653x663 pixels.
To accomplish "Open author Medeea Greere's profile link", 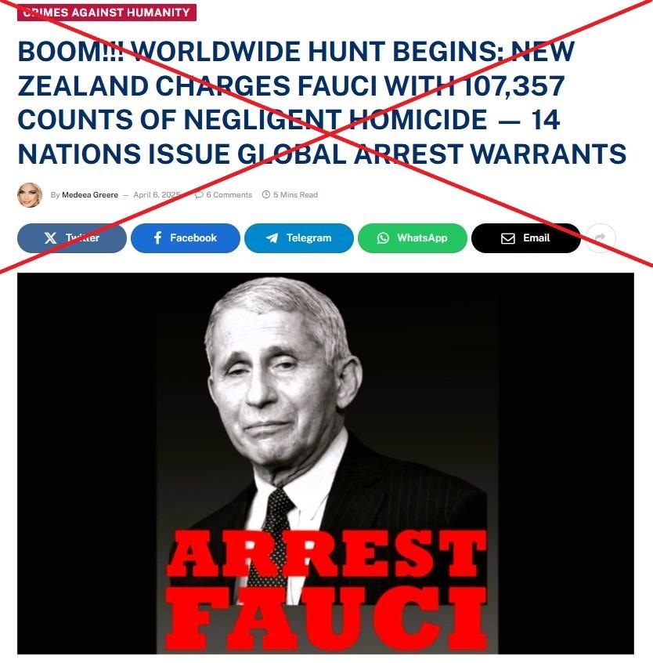I will 90,195.
